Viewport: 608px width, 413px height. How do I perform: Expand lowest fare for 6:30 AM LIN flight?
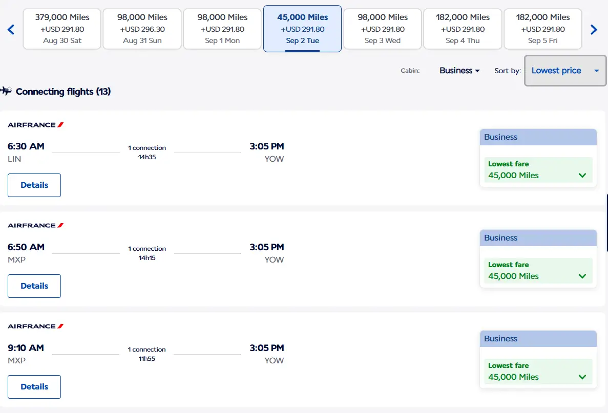538,170
